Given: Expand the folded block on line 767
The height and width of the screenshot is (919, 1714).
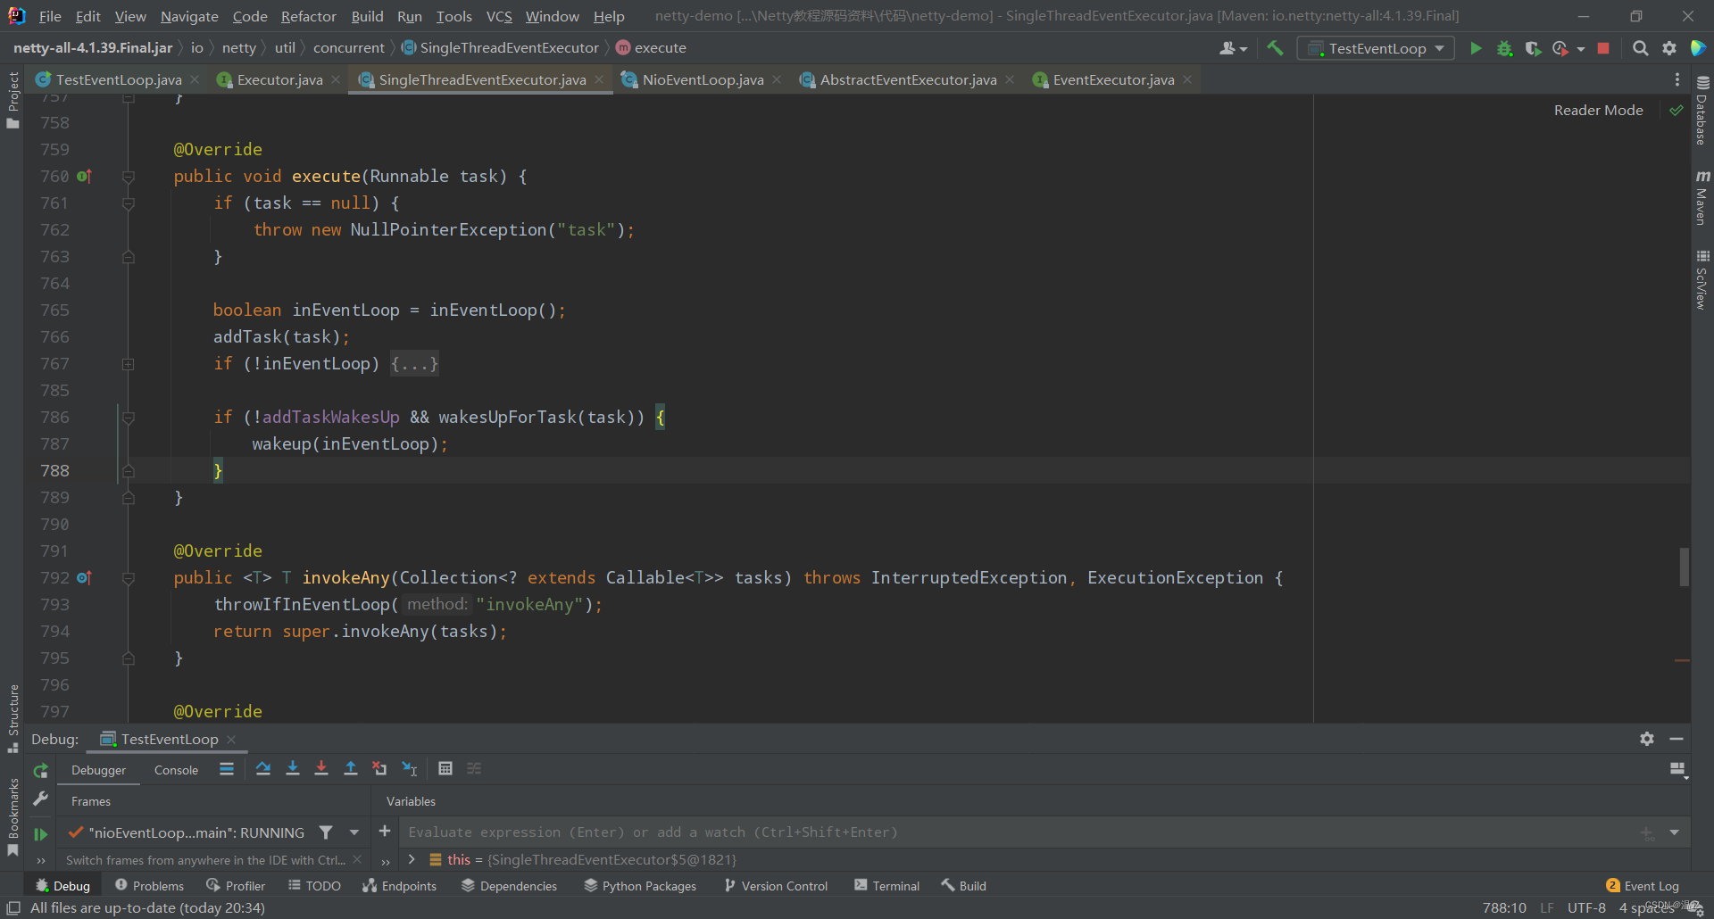Looking at the screenshot, I should (x=128, y=364).
